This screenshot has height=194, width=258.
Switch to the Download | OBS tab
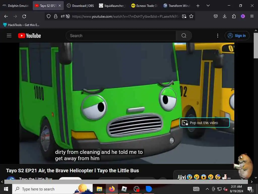click(80, 6)
